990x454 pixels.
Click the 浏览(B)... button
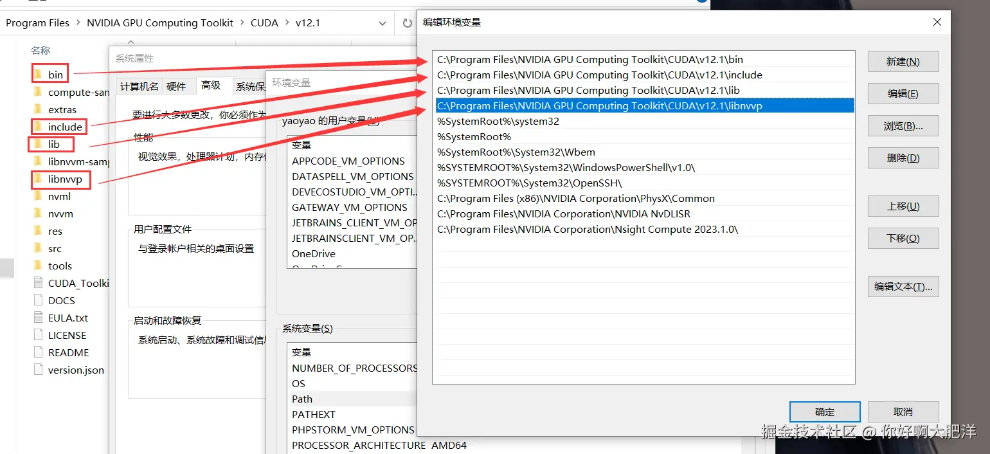(903, 125)
